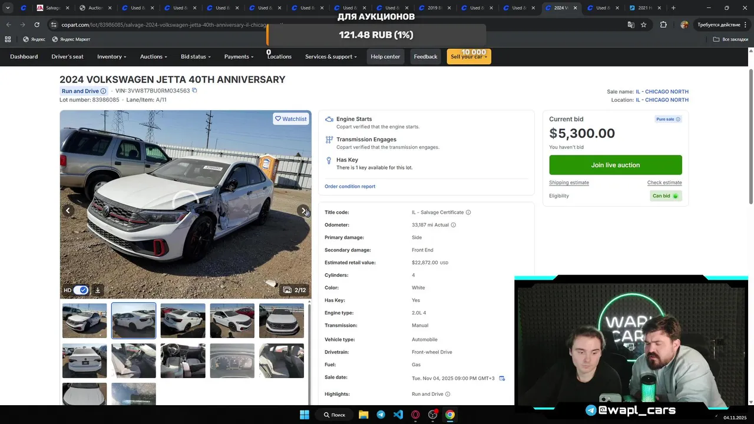Viewport: 754px width, 424px height.
Task: Open Chrome from the taskbar
Action: coord(450,415)
